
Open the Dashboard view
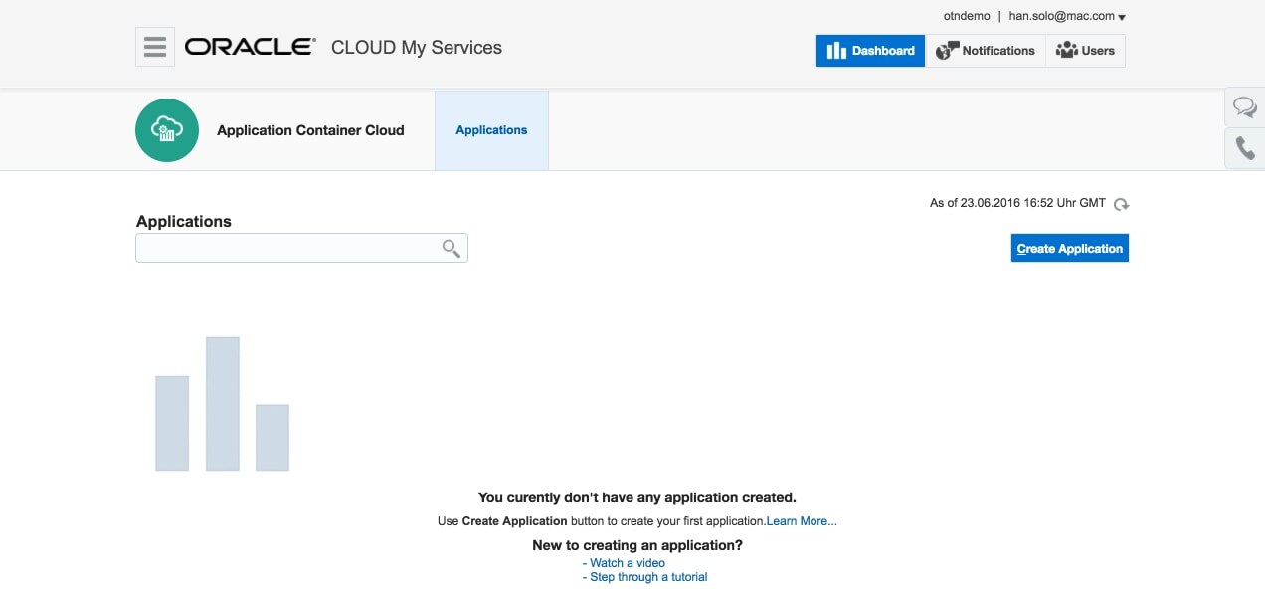(x=870, y=51)
